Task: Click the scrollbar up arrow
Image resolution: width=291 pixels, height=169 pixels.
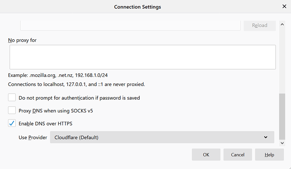Action: coord(282,24)
